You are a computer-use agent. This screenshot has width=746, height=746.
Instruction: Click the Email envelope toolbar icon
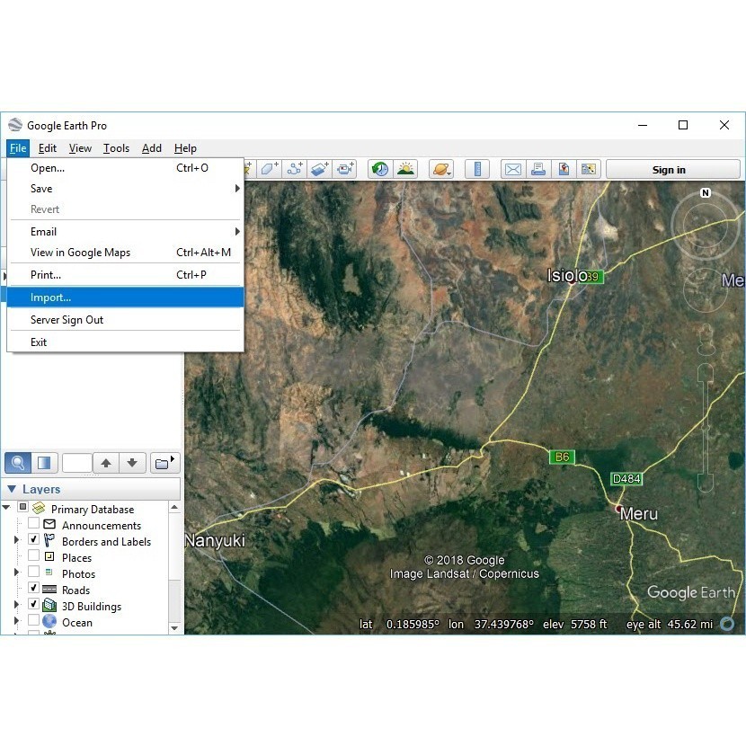click(512, 169)
